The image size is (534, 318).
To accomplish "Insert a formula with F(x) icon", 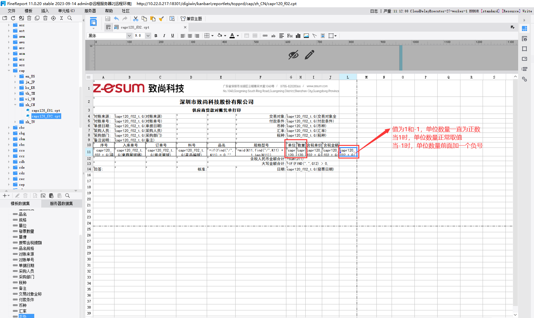I will point(290,36).
